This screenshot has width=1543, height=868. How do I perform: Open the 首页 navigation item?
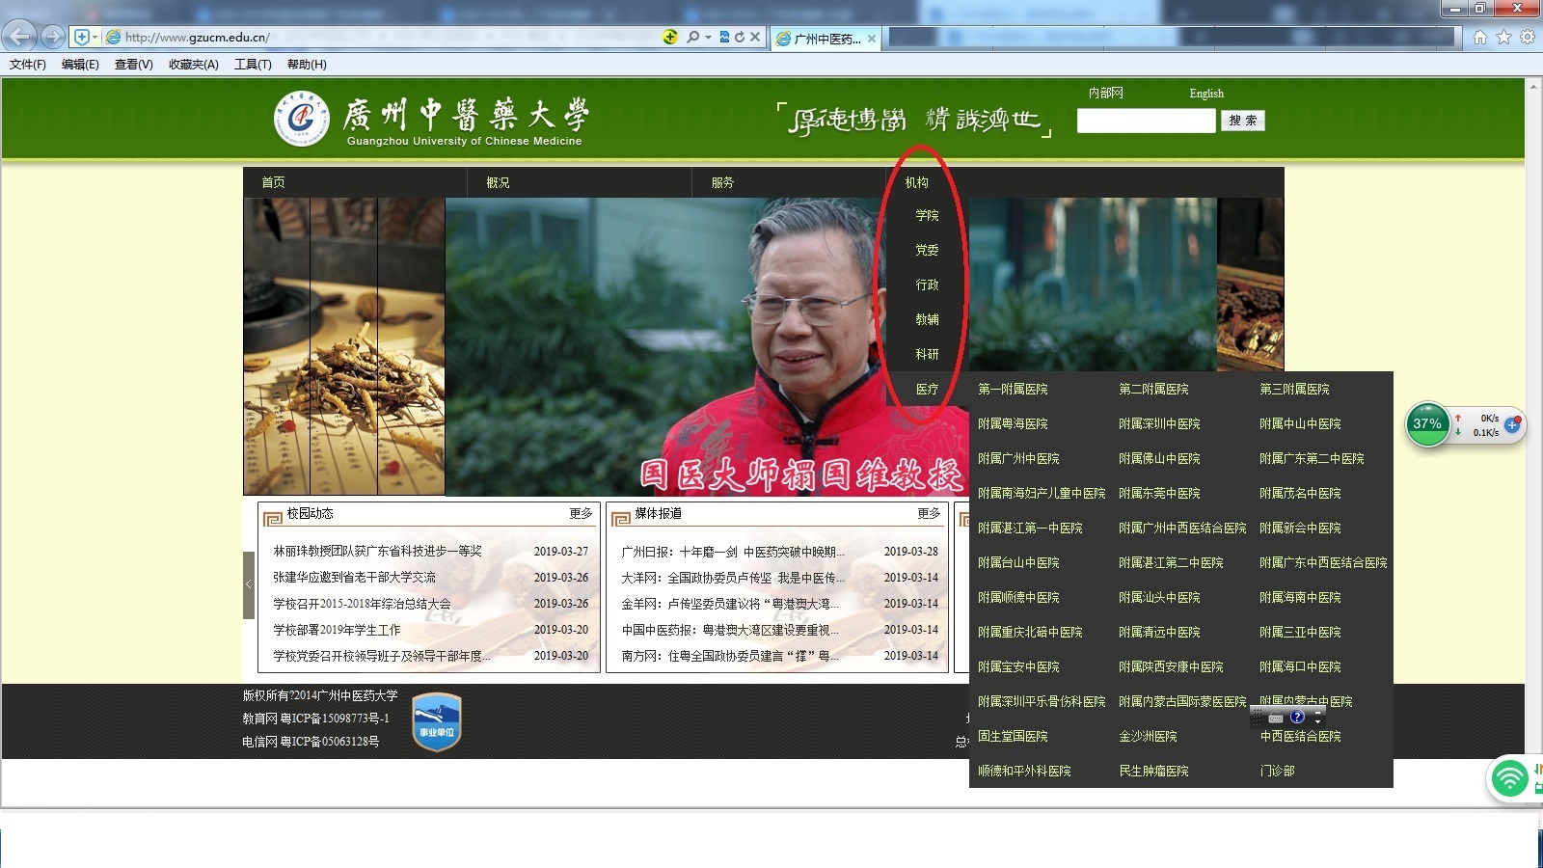274,182
